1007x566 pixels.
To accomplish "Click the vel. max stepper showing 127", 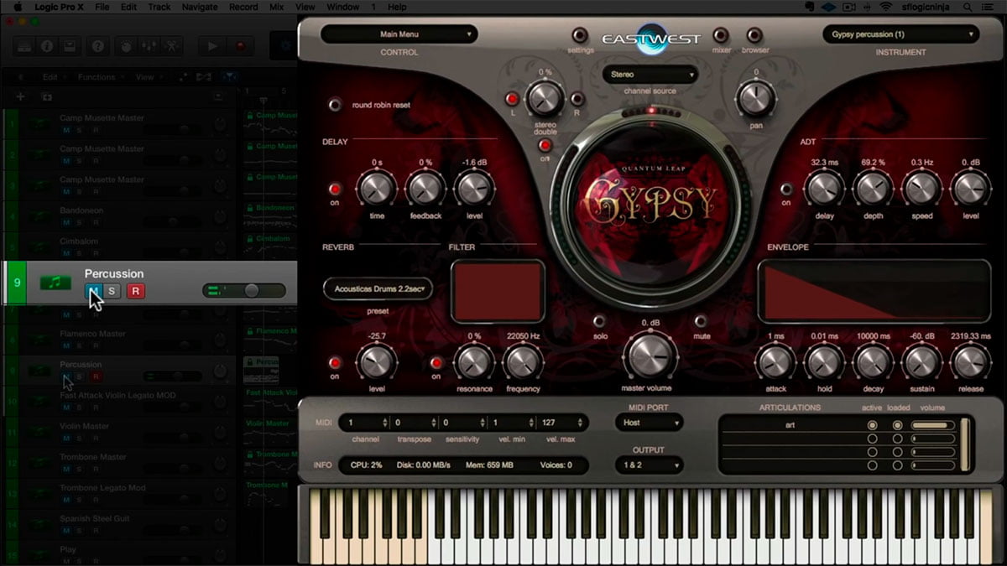I will [562, 423].
